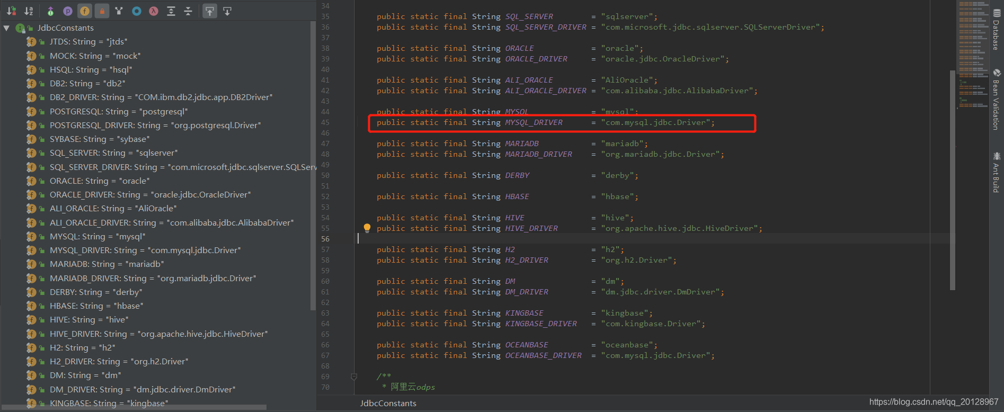Select JTDS: String = "jtds" field
This screenshot has height=412, width=1004.
(88, 42)
